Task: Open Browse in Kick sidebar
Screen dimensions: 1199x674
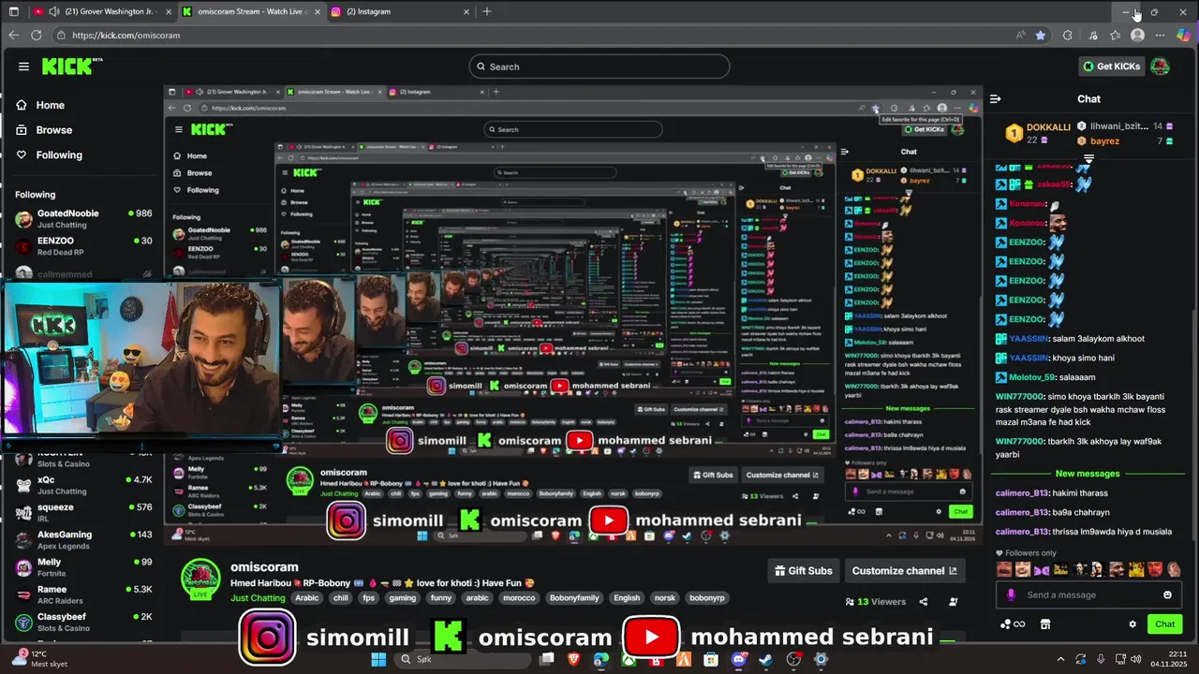Action: pos(44,130)
